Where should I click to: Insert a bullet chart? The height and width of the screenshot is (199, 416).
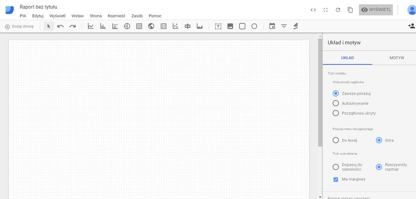tap(188, 26)
